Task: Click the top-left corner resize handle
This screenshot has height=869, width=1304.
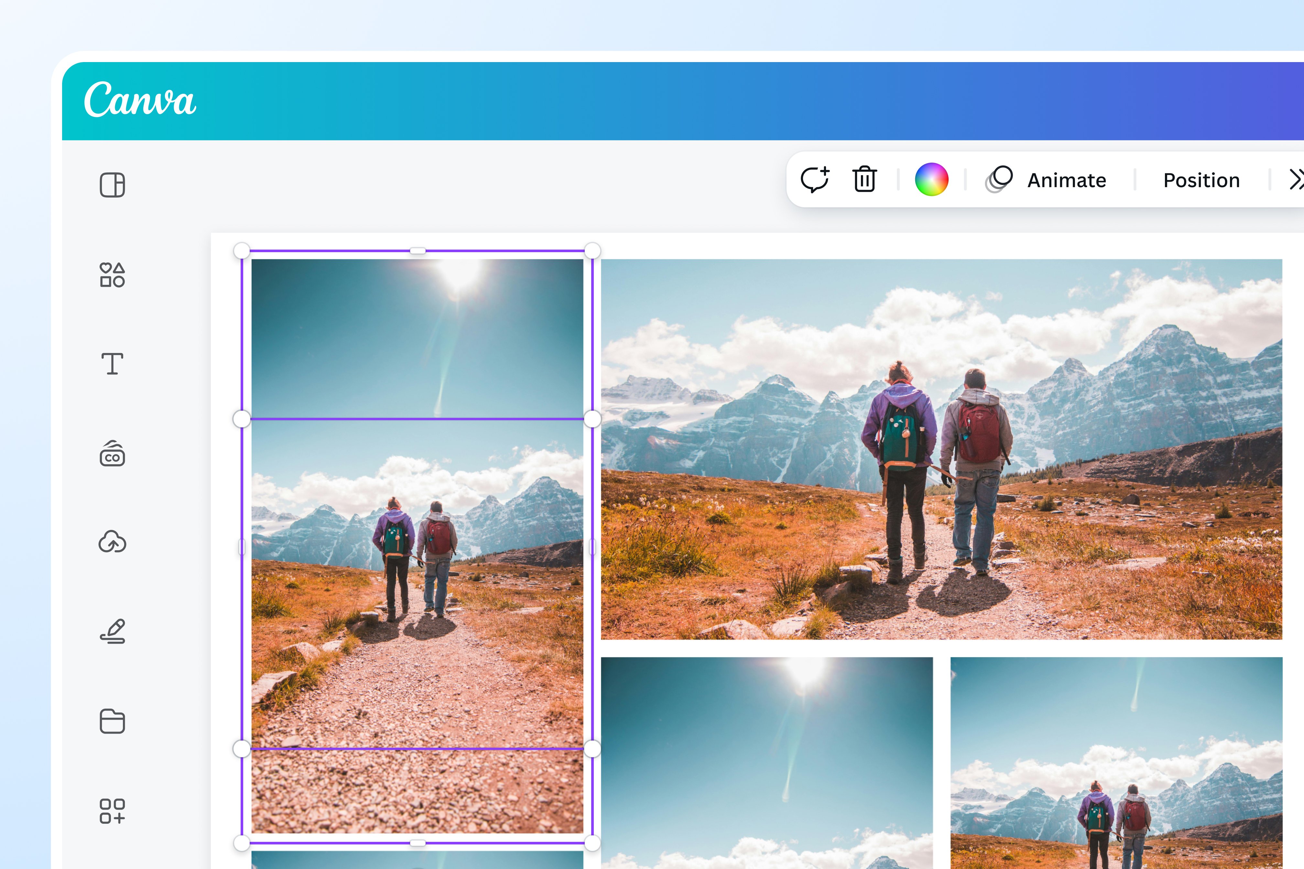Action: [x=242, y=251]
